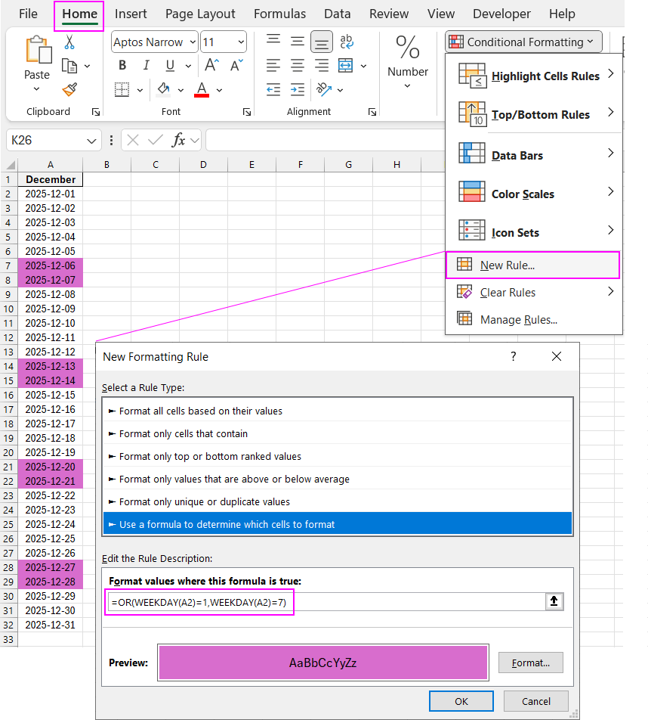Select the Format Painter brush
This screenshot has width=648, height=720.
point(69,90)
